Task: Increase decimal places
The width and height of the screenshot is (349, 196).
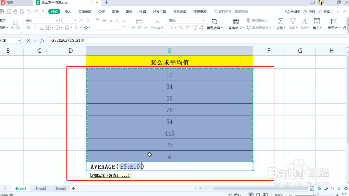Action: (194, 28)
